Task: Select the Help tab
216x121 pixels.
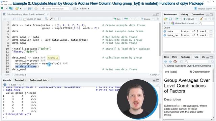Action: coord(196,57)
